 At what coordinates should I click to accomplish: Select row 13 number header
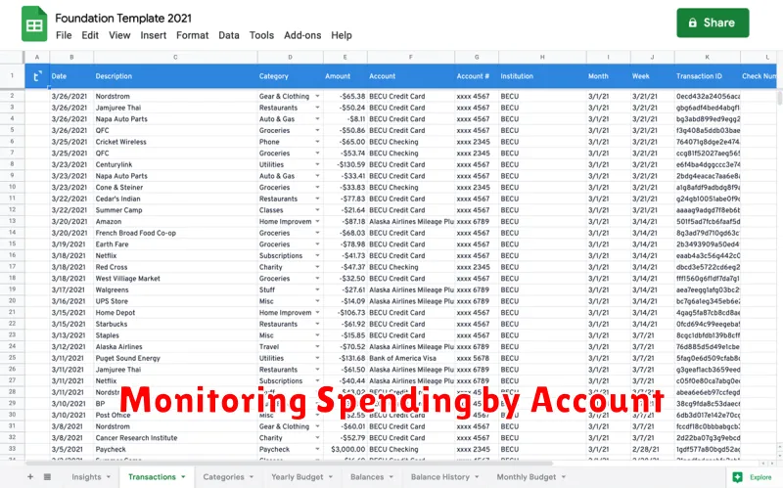click(x=12, y=221)
